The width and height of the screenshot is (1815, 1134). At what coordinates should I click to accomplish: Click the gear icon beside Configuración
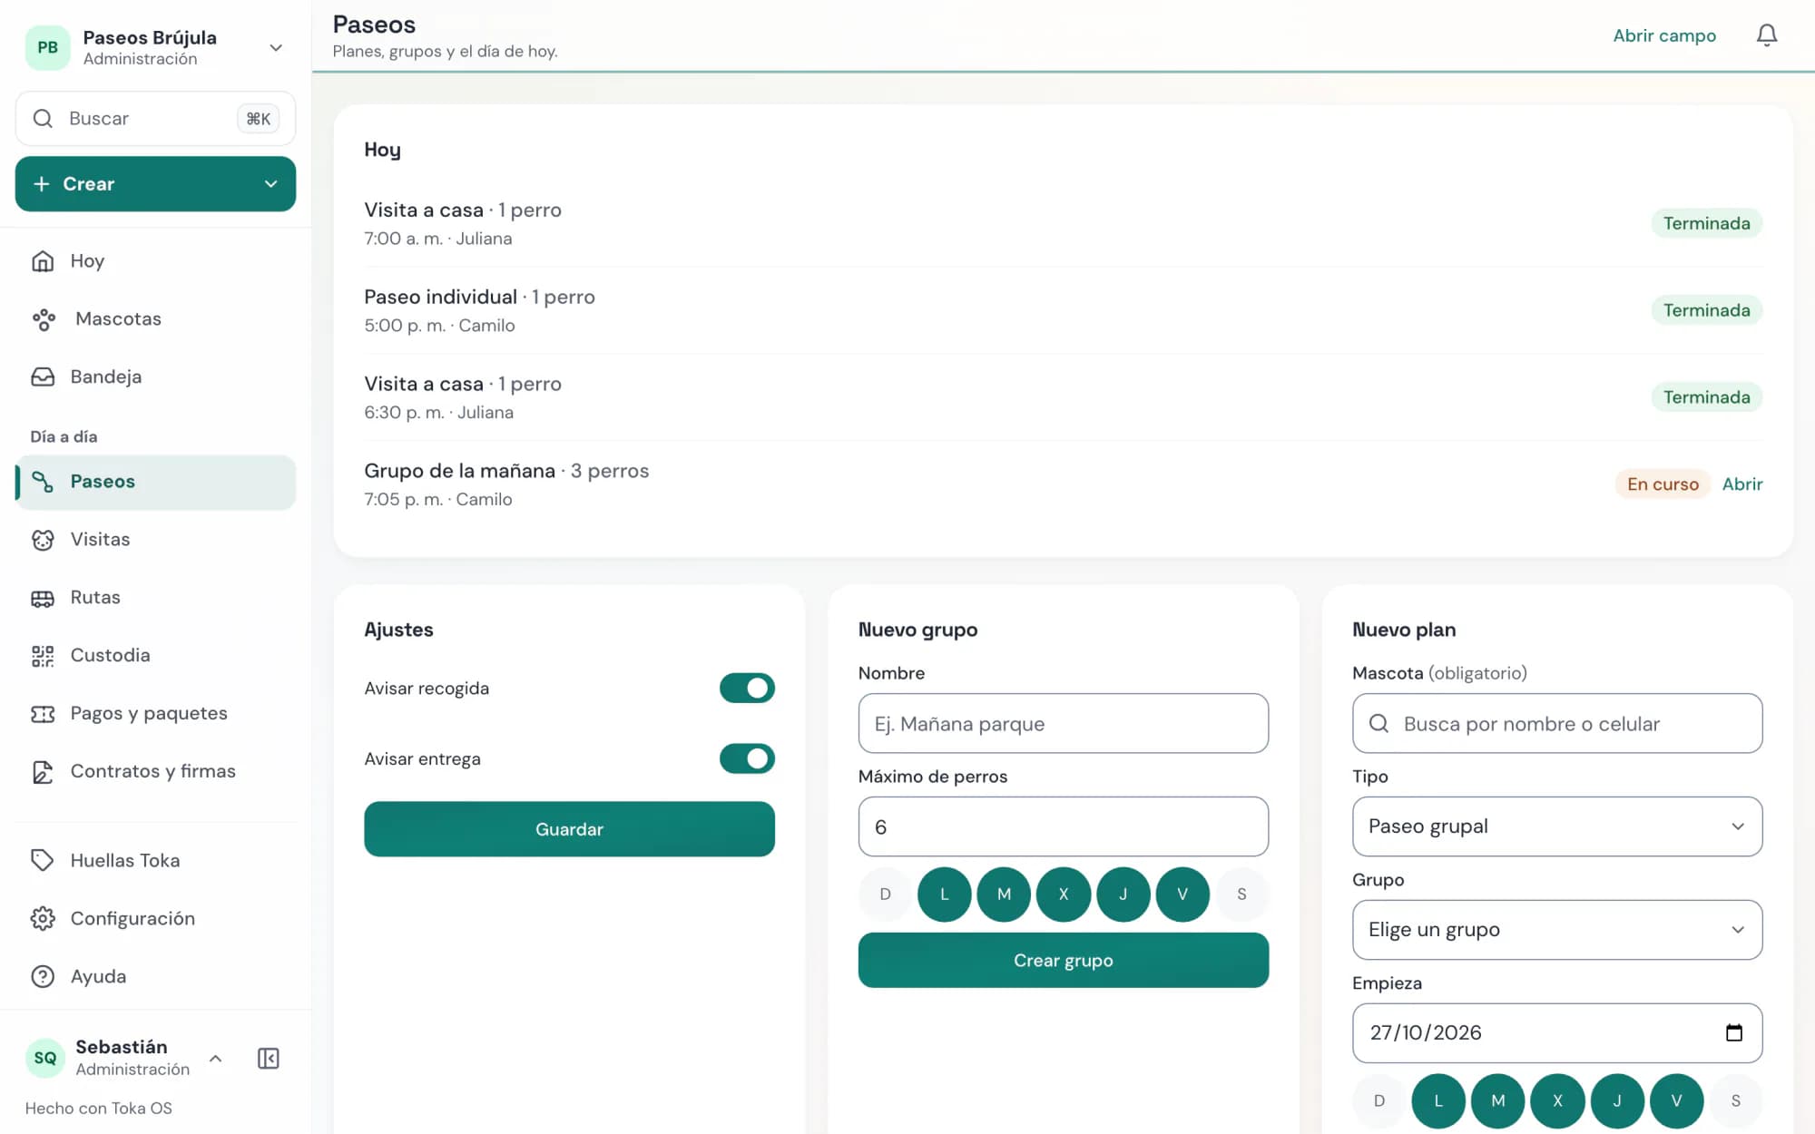tap(43, 919)
